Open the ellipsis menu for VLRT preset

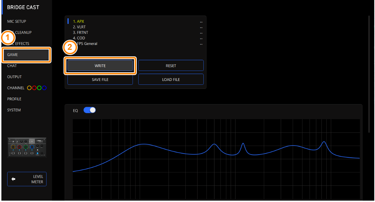click(x=201, y=27)
